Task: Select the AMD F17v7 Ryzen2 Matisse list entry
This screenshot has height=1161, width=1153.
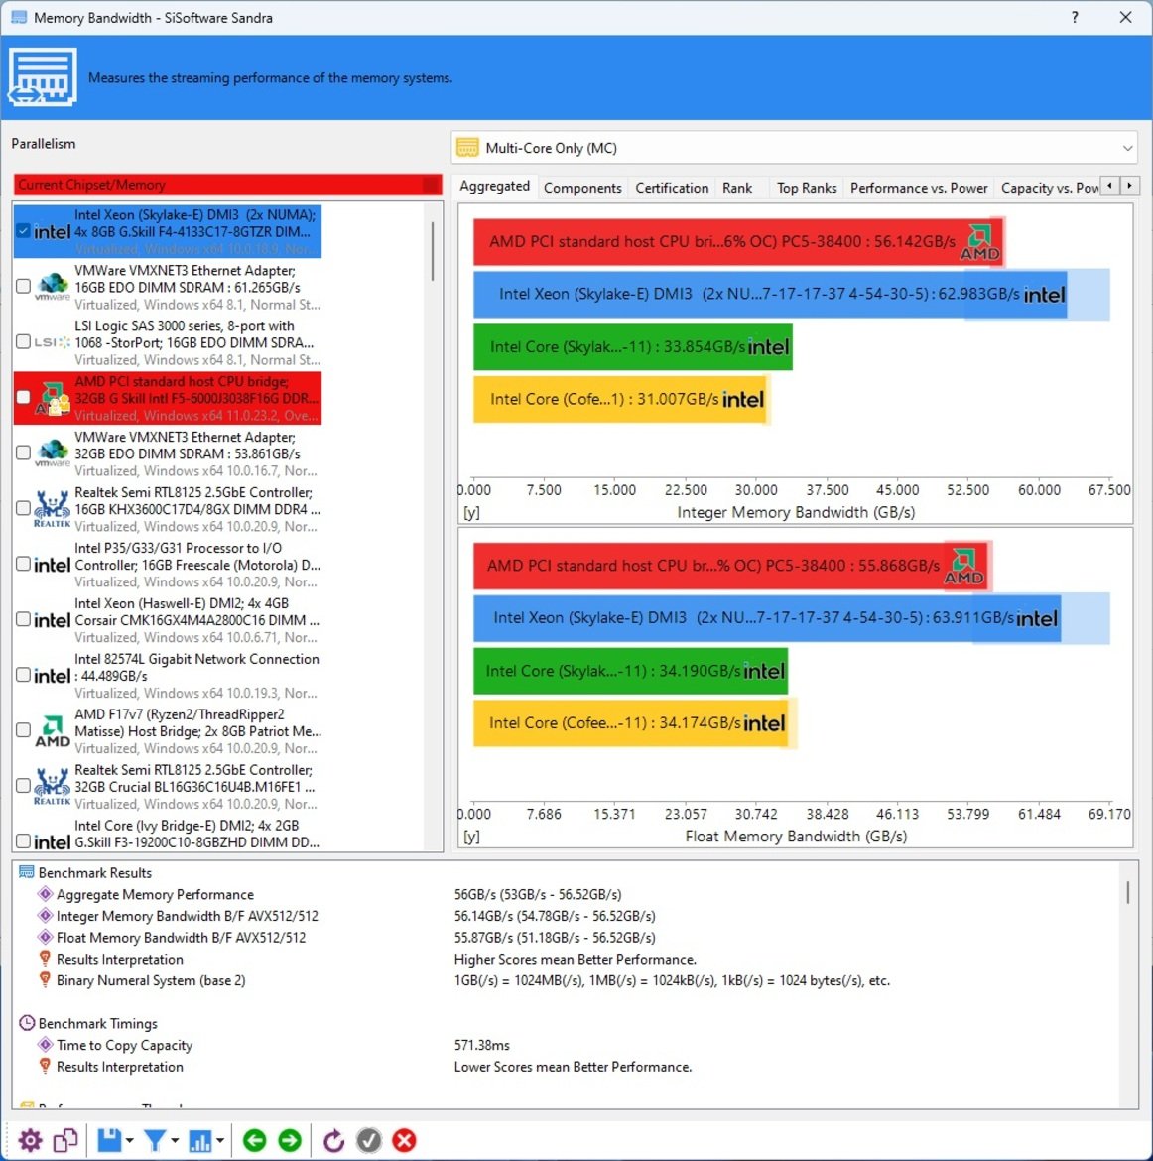Action: coord(168,730)
